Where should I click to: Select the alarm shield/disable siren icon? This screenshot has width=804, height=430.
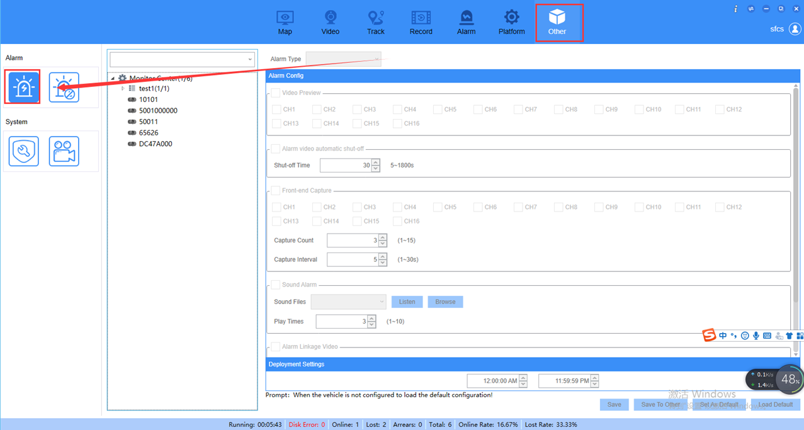(64, 87)
